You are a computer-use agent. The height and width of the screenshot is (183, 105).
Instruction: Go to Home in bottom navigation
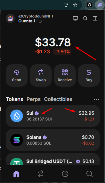[x=16, y=174]
